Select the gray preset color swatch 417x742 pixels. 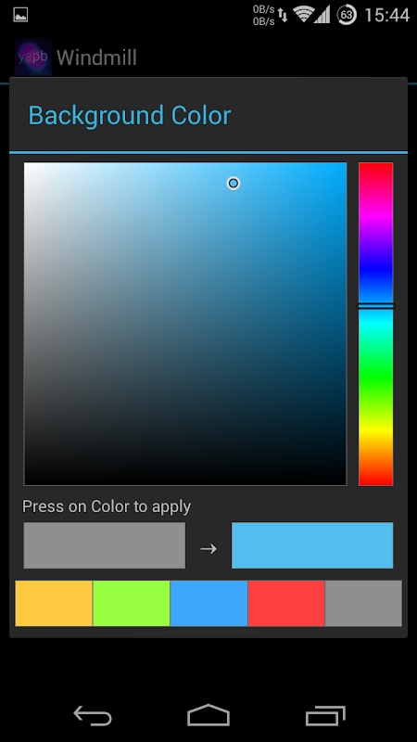click(363, 604)
